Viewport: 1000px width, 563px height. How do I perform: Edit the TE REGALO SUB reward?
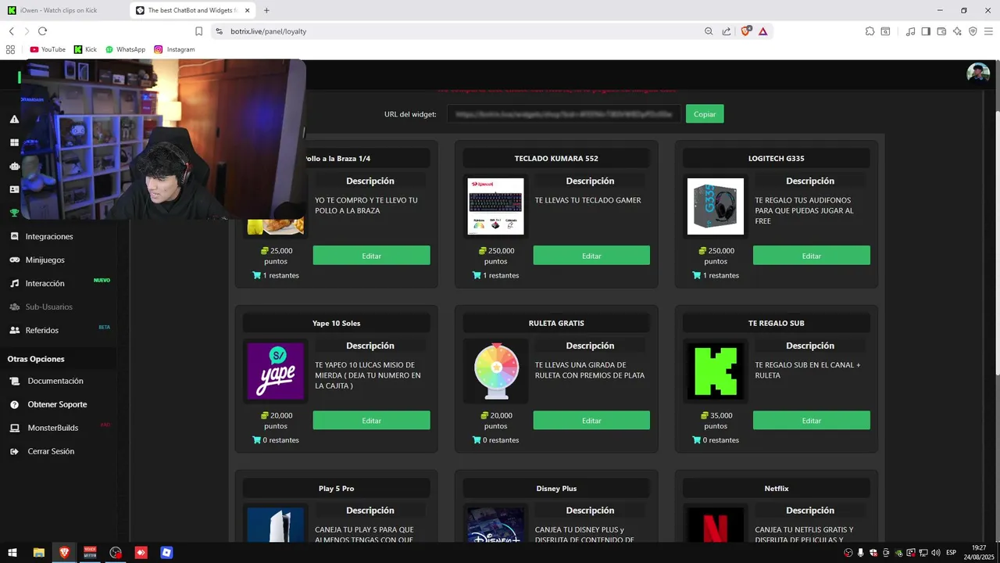click(811, 421)
